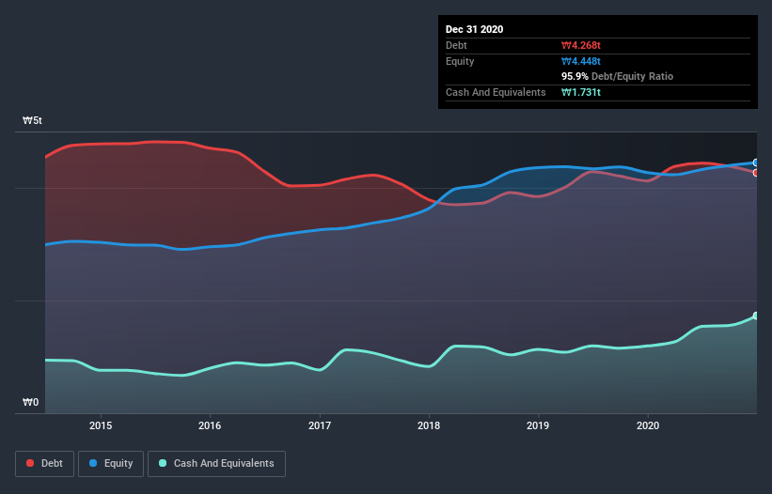
Task: Click the teal Cash And Equivalents legend dot
Action: coord(163,463)
